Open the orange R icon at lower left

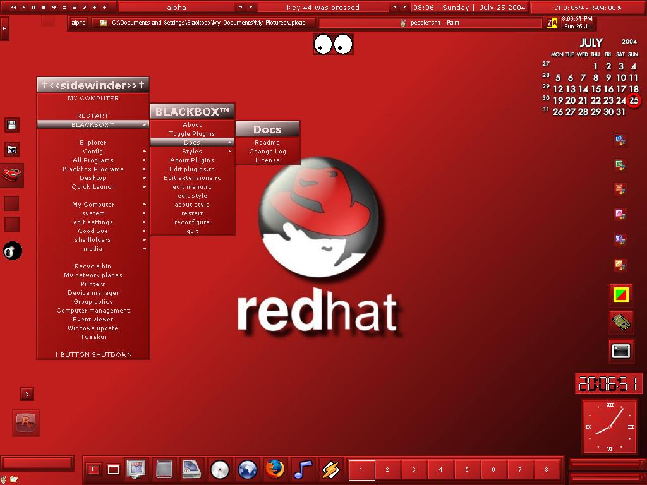coord(26,422)
